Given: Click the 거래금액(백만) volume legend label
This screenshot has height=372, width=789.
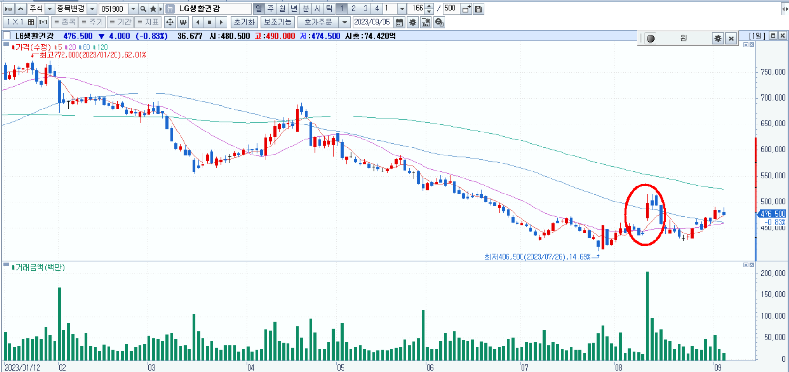Looking at the screenshot, I should 40,267.
